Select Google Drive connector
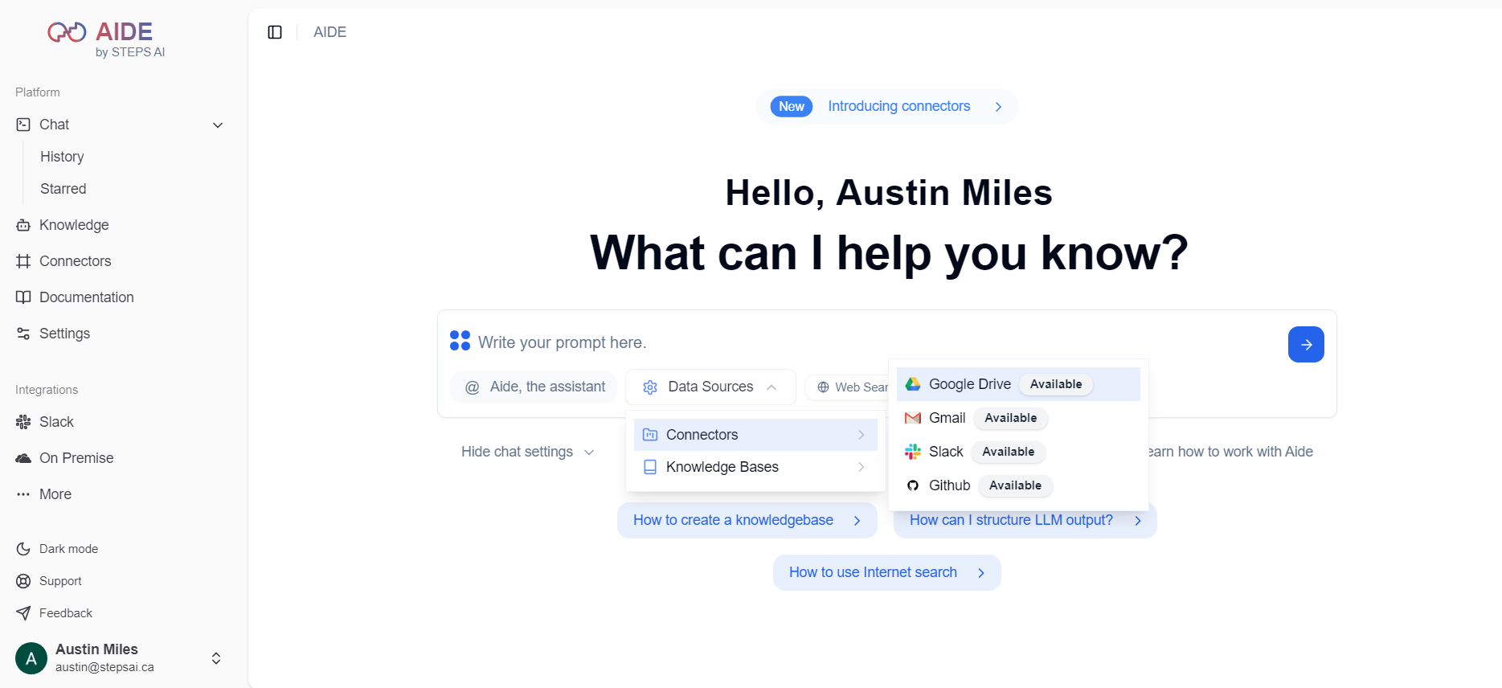The image size is (1502, 688). [x=1018, y=384]
